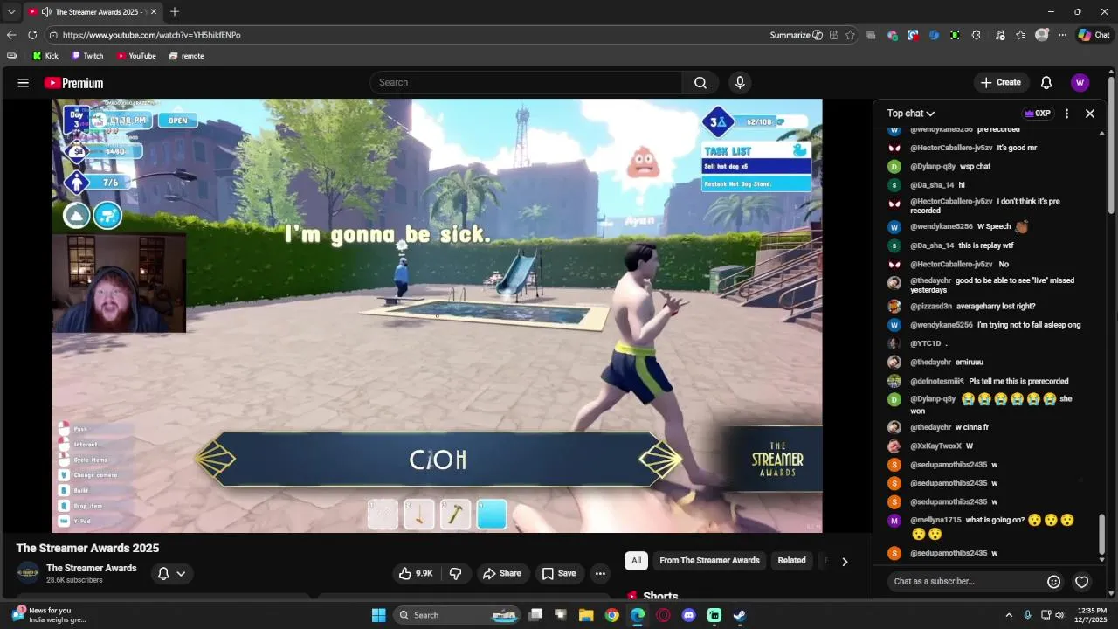Screen dimensions: 1118x629
Task: Open the YouTube guide hamburger menu
Action: [x=24, y=83]
